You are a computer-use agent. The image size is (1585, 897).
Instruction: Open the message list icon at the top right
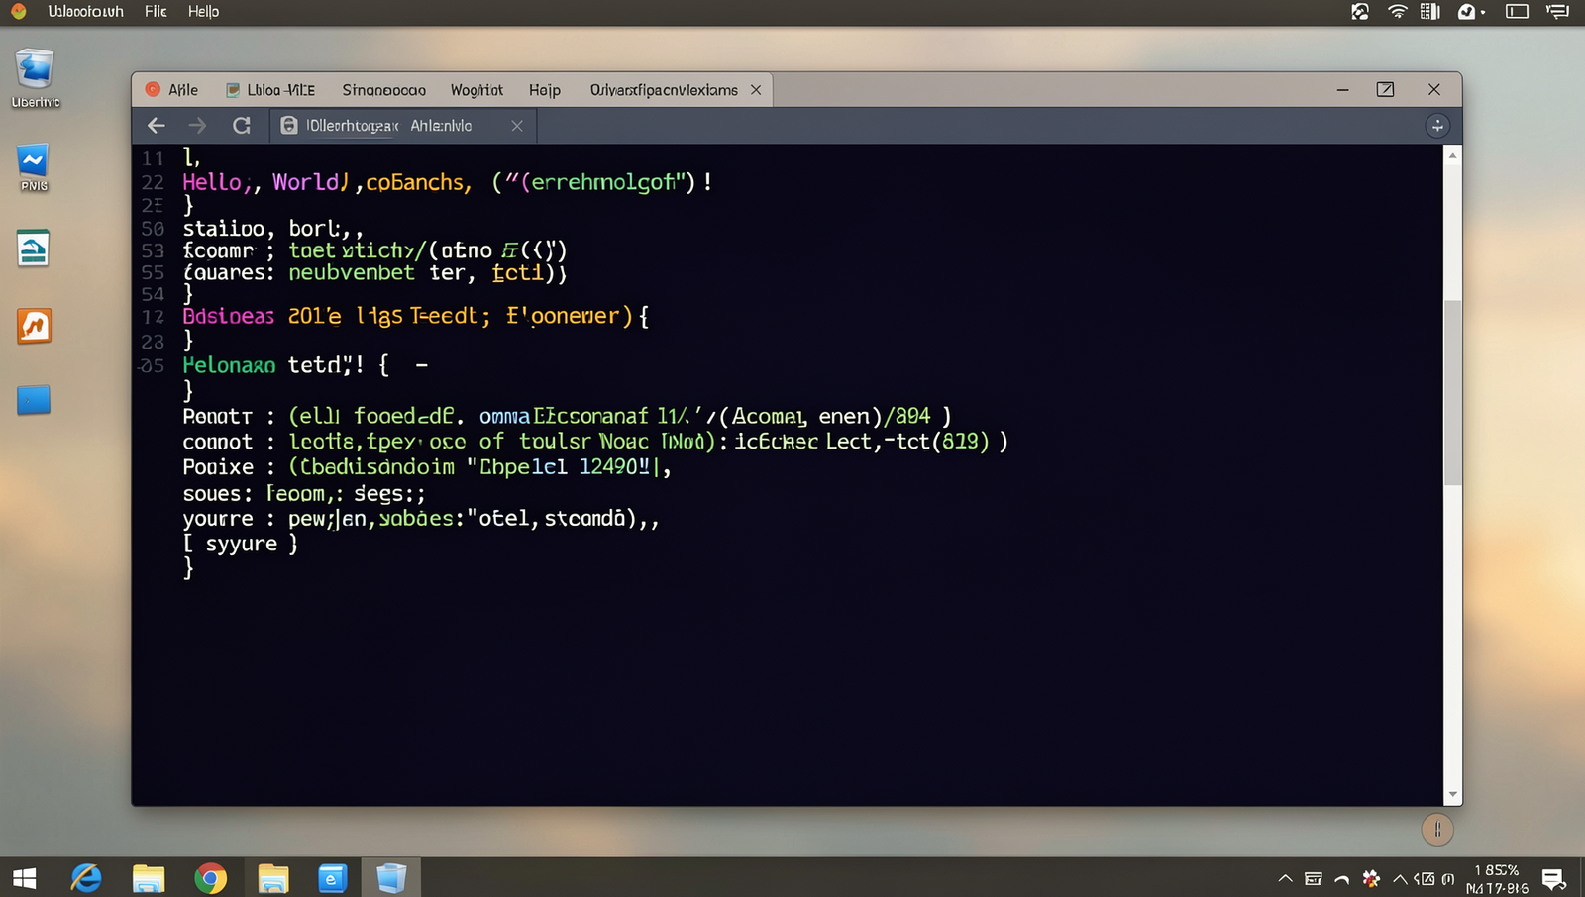tap(1558, 12)
